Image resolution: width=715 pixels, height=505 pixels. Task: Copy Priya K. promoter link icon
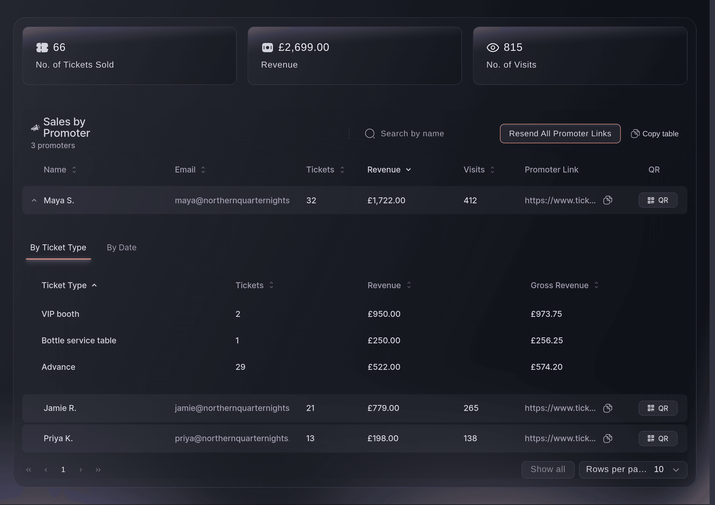607,438
